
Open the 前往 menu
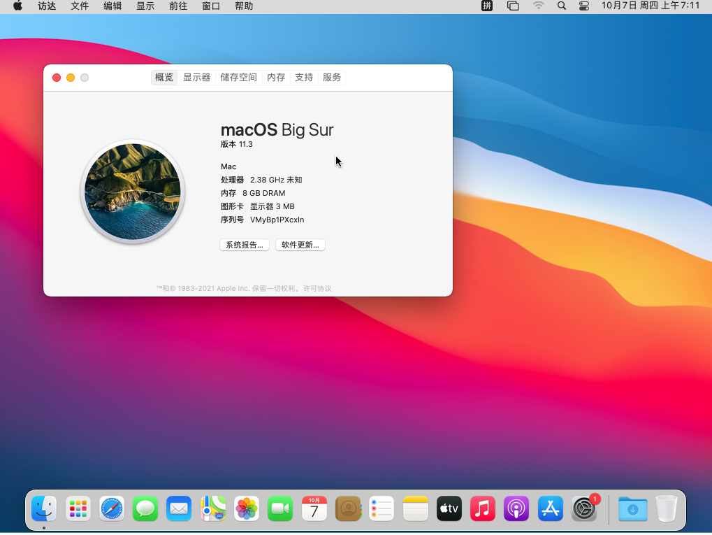click(x=178, y=6)
